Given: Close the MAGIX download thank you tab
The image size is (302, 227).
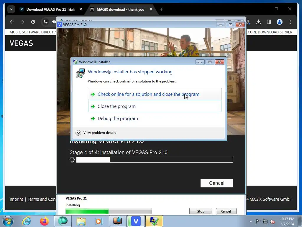Looking at the screenshot, I should point(151,9).
